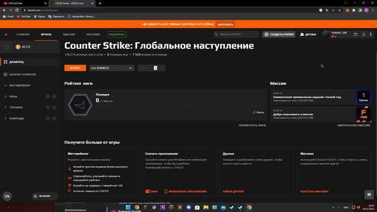Open the Магазин tab

(93, 35)
